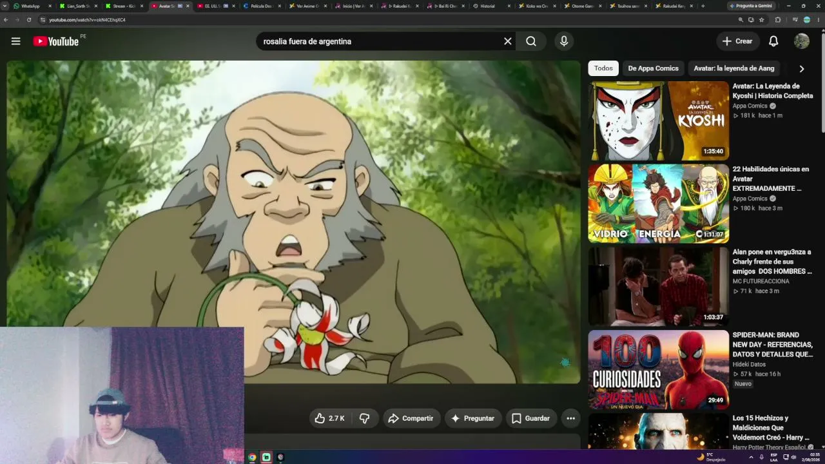Open the taskbar microphone indicator
This screenshot has height=464, width=825.
click(761, 457)
